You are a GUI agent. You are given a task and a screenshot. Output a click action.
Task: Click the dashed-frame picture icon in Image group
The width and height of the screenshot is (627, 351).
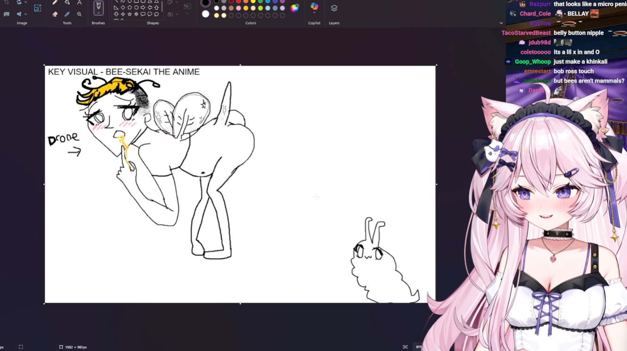point(38,8)
